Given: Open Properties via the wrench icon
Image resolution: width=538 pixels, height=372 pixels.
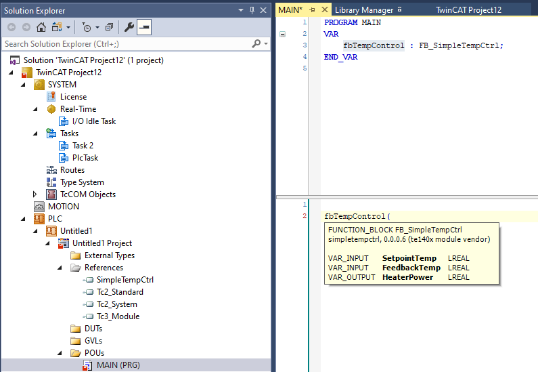Looking at the screenshot, I should [129, 27].
